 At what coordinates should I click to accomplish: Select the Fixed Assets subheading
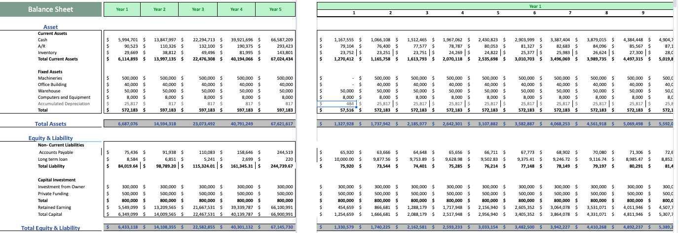tap(49, 72)
